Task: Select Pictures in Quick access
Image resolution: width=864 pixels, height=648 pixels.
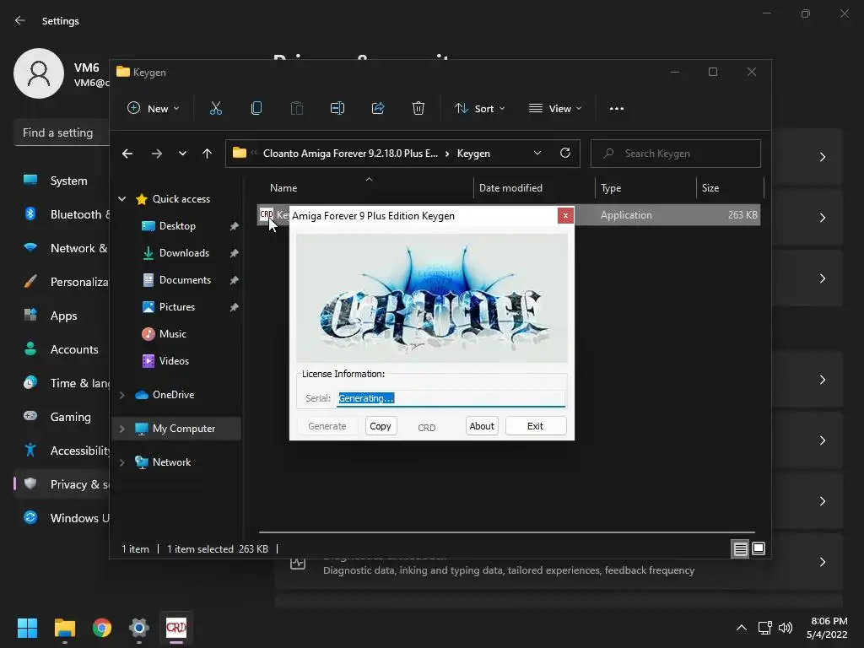Action: (177, 307)
